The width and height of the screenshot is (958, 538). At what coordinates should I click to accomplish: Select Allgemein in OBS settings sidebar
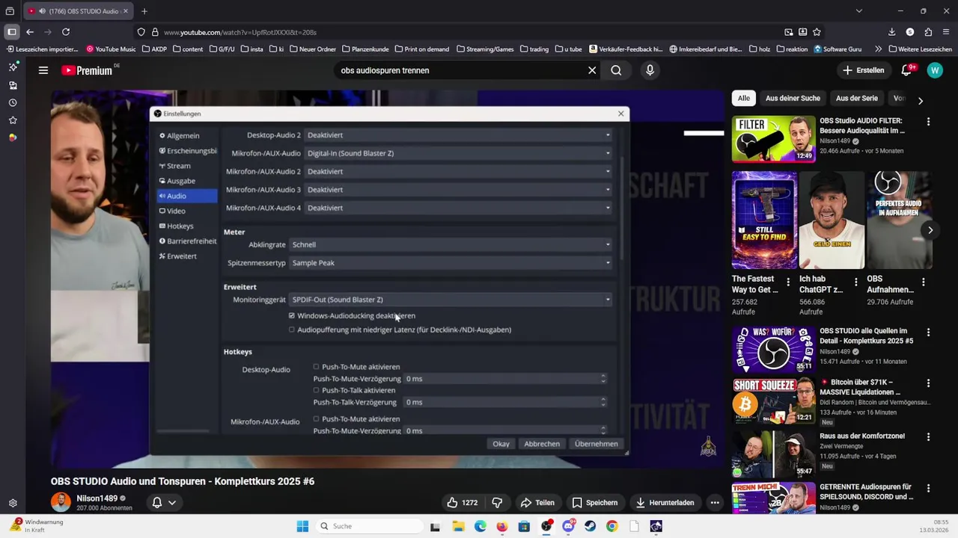point(183,136)
